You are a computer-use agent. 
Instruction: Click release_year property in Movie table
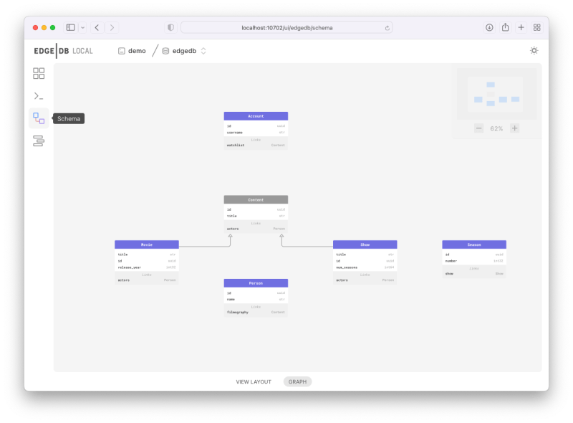point(147,267)
